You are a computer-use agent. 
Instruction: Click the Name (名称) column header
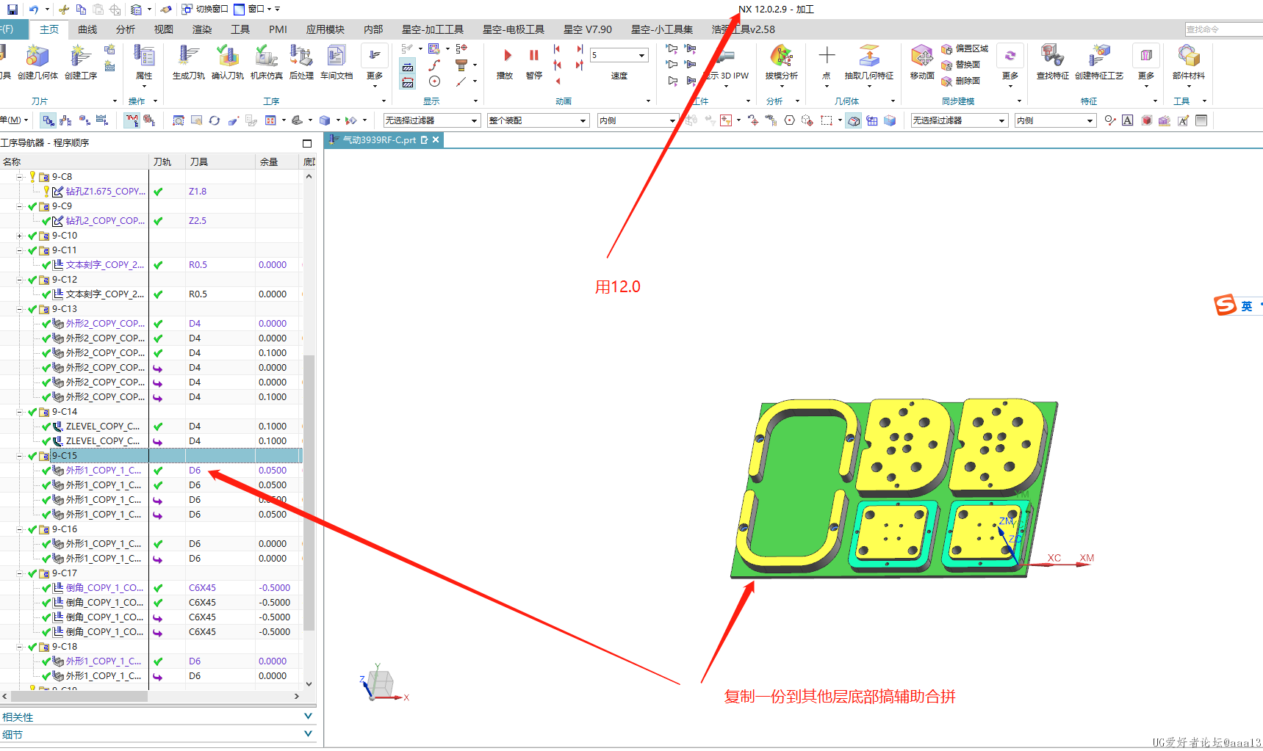pos(73,162)
